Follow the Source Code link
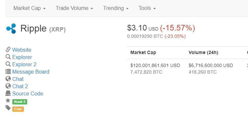This screenshot has width=248, height=126. point(28,94)
